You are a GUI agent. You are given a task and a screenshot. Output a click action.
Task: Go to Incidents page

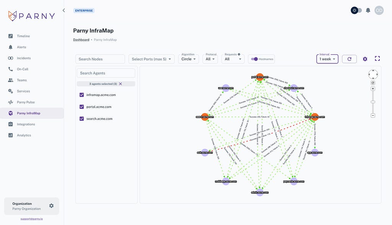pyautogui.click(x=32, y=58)
